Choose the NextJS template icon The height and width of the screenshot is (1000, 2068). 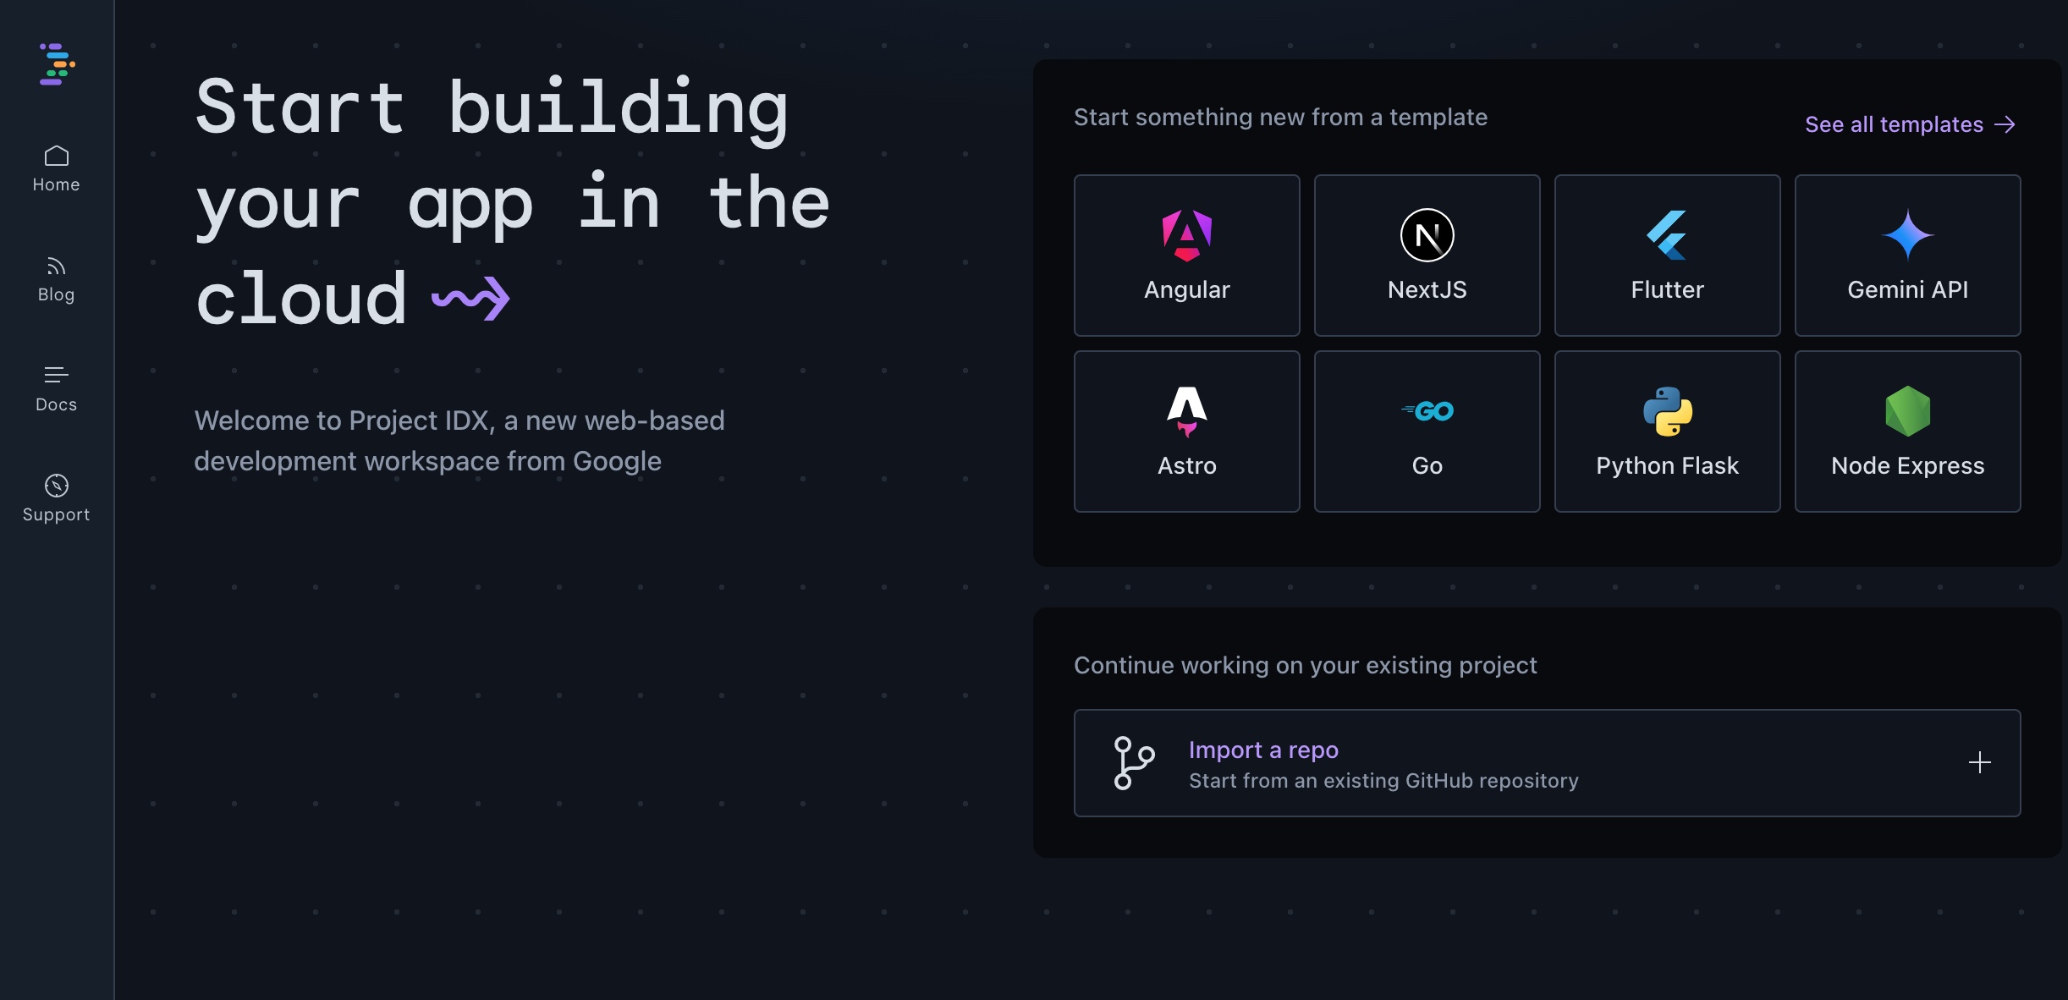tap(1427, 236)
